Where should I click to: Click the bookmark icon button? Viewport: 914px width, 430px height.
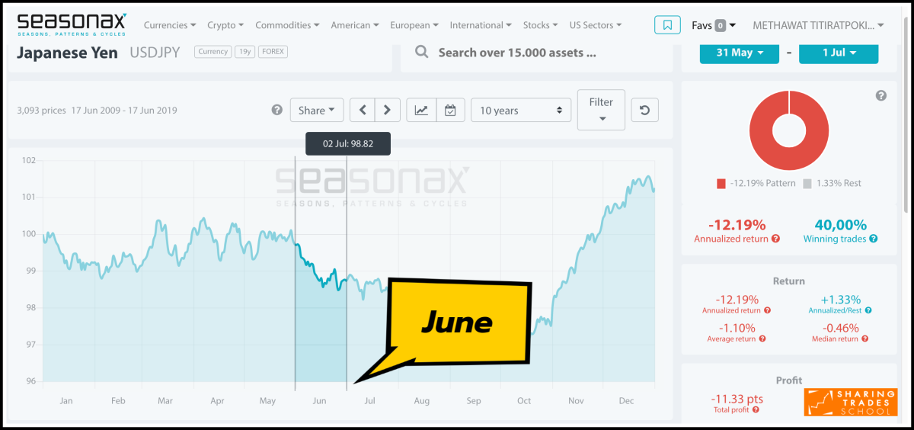click(667, 25)
